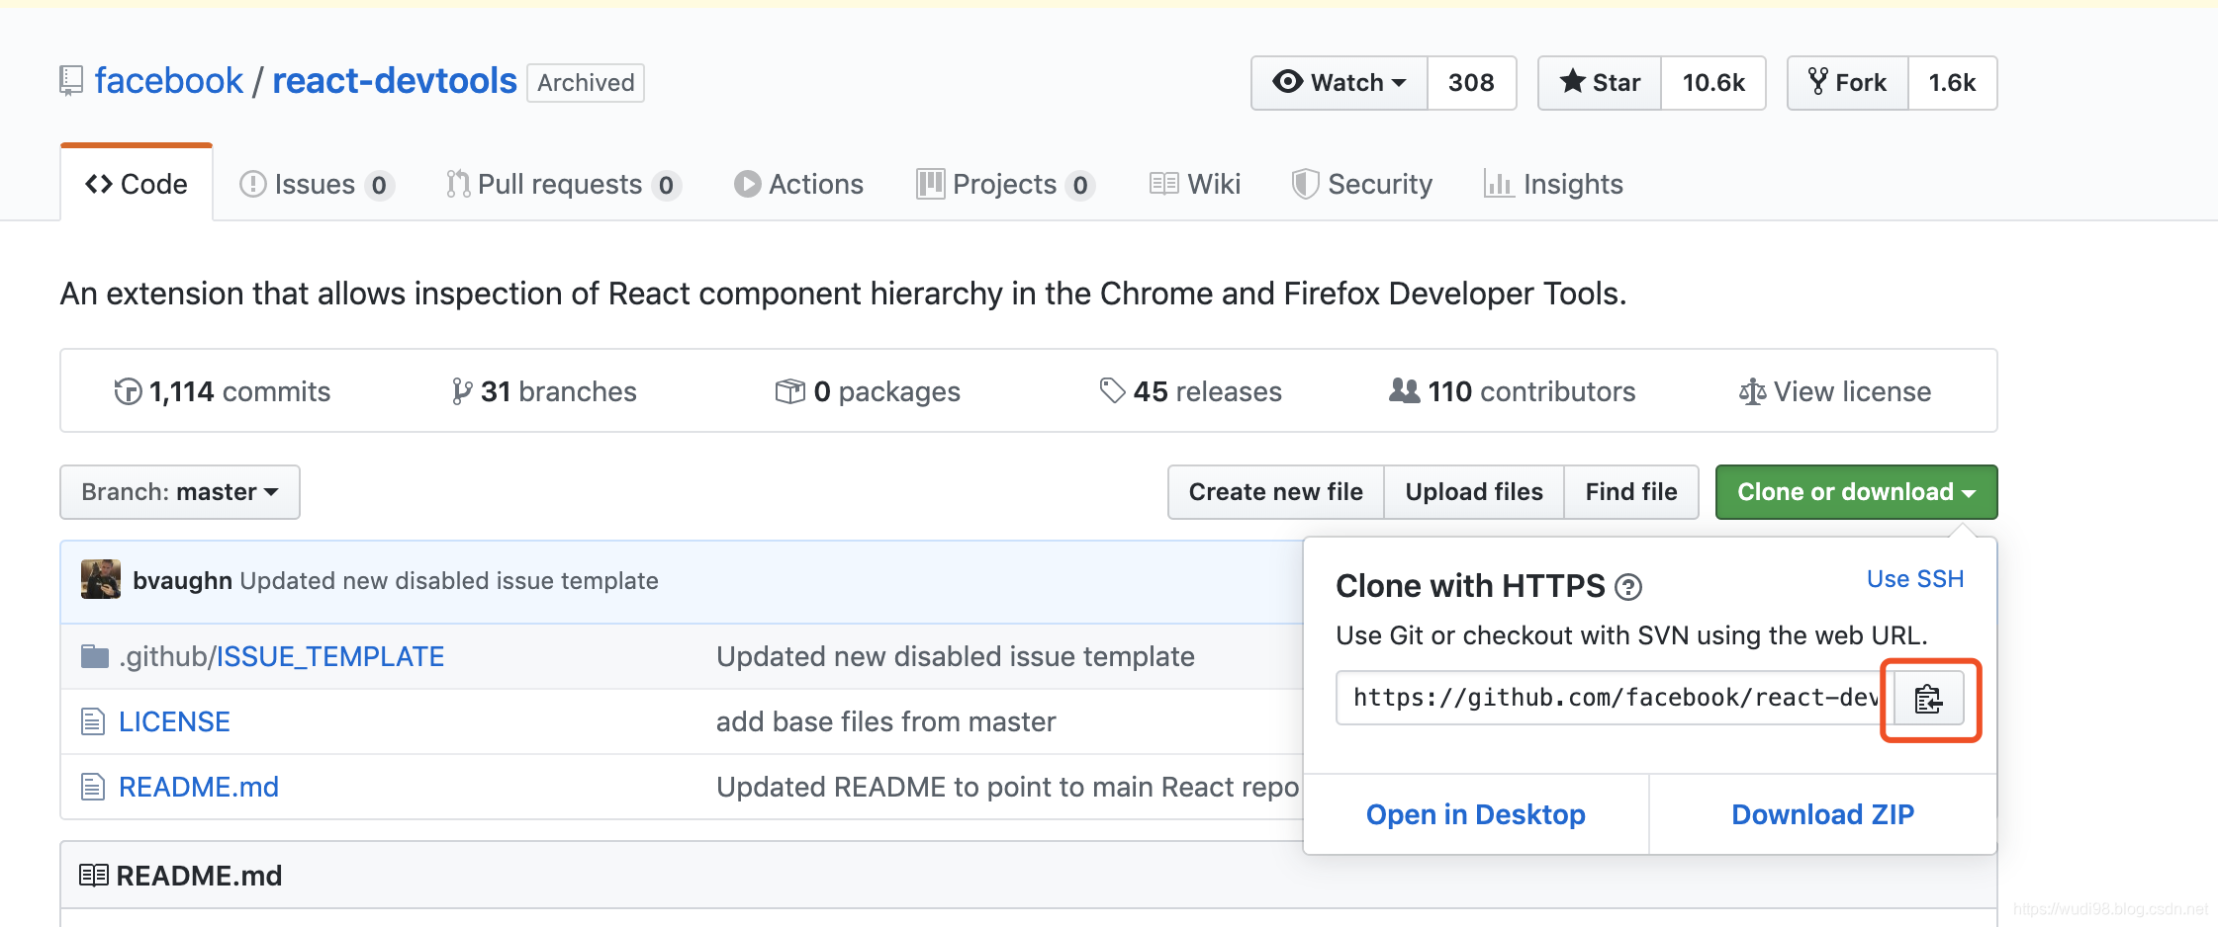Screen dimensions: 2218x927
Task: Switch to the Code tab
Action: coord(137,184)
